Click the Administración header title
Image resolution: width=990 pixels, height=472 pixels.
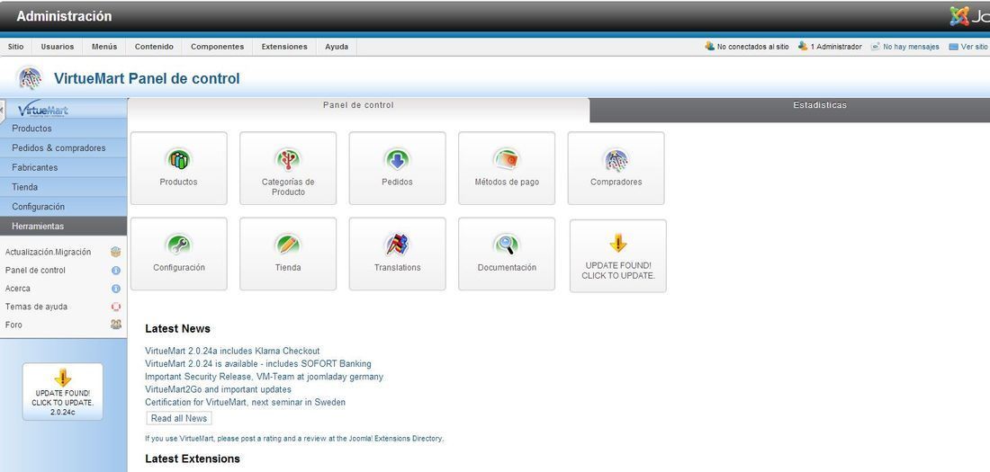coord(64,16)
